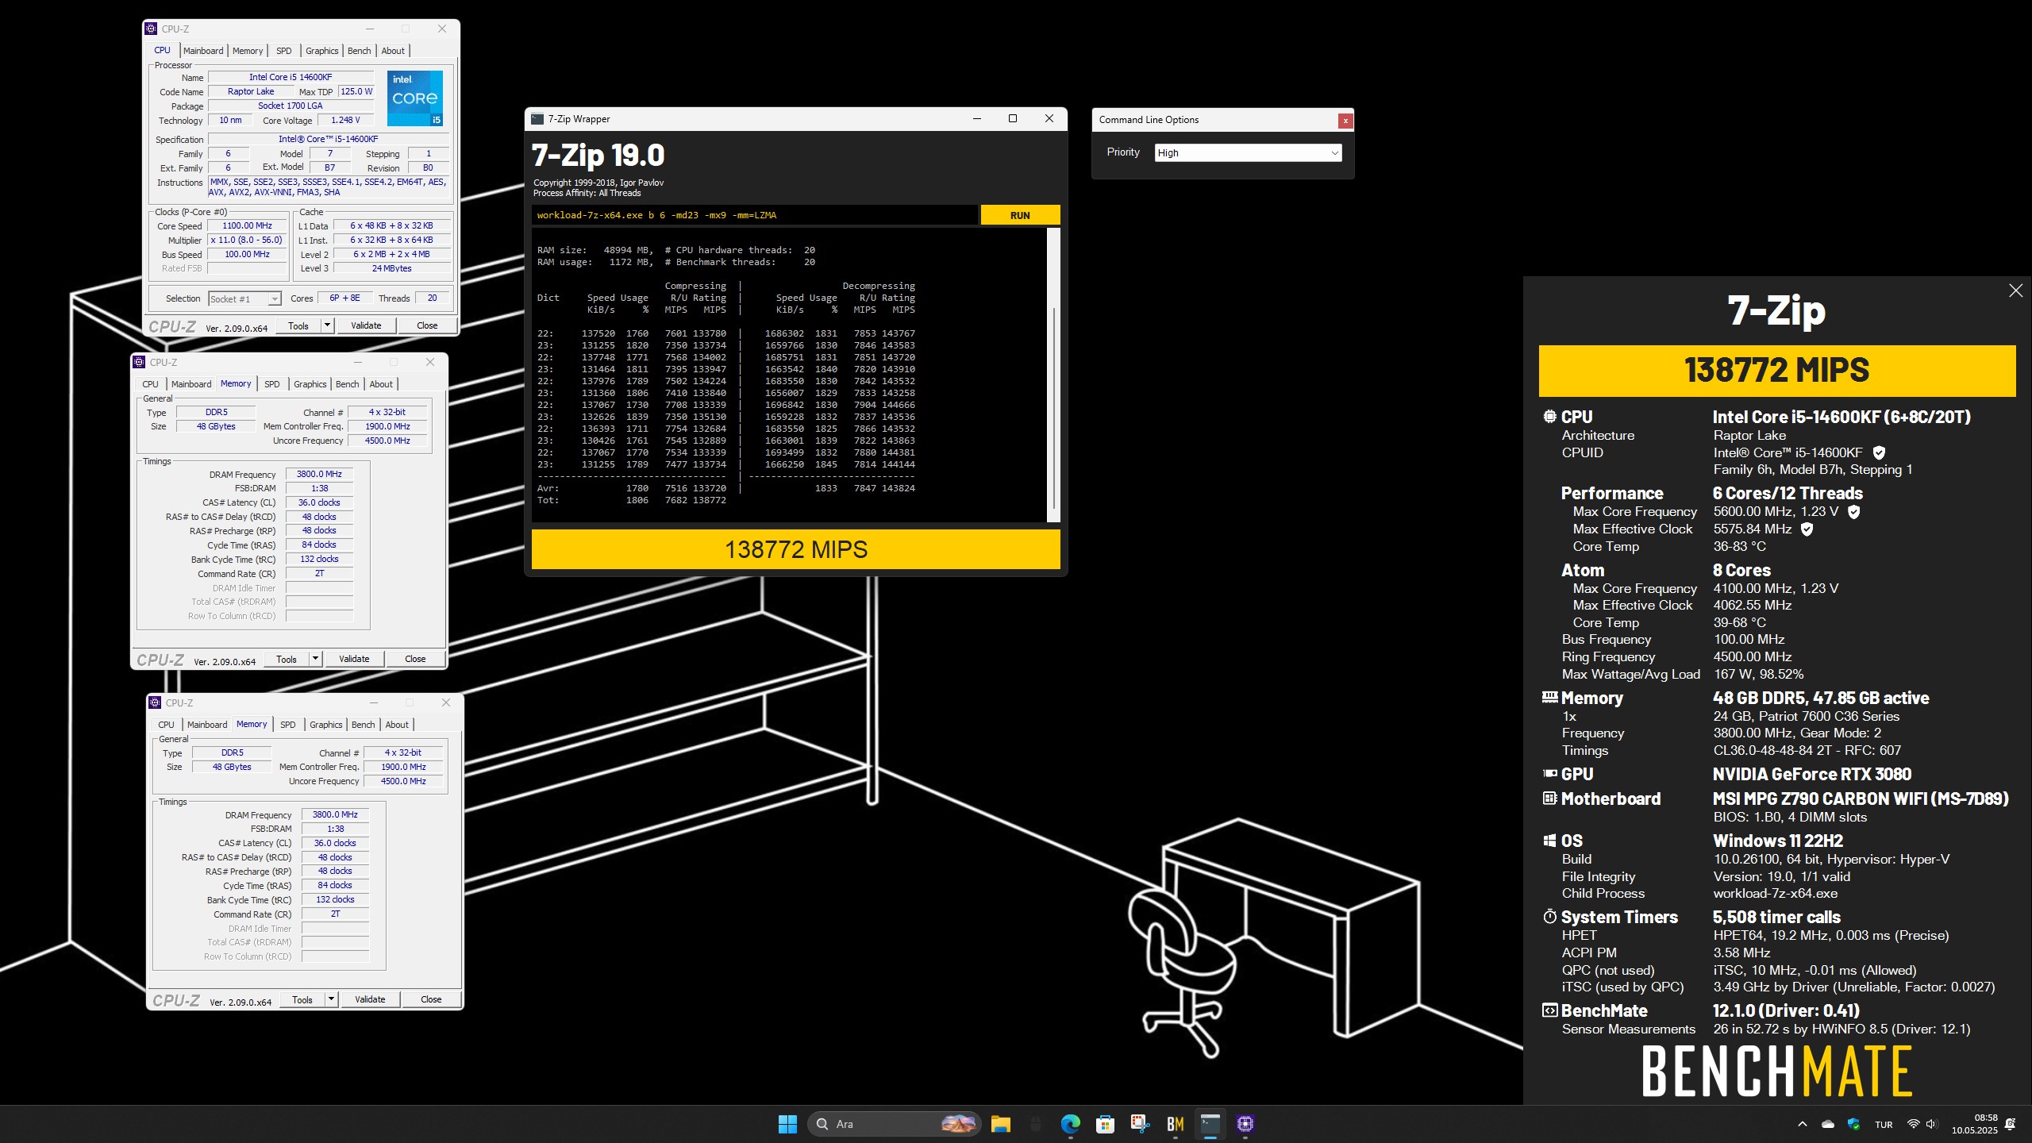The height and width of the screenshot is (1143, 2032).
Task: Click CAS# Latency 36.0 clocks in bottom window
Action: tap(335, 843)
